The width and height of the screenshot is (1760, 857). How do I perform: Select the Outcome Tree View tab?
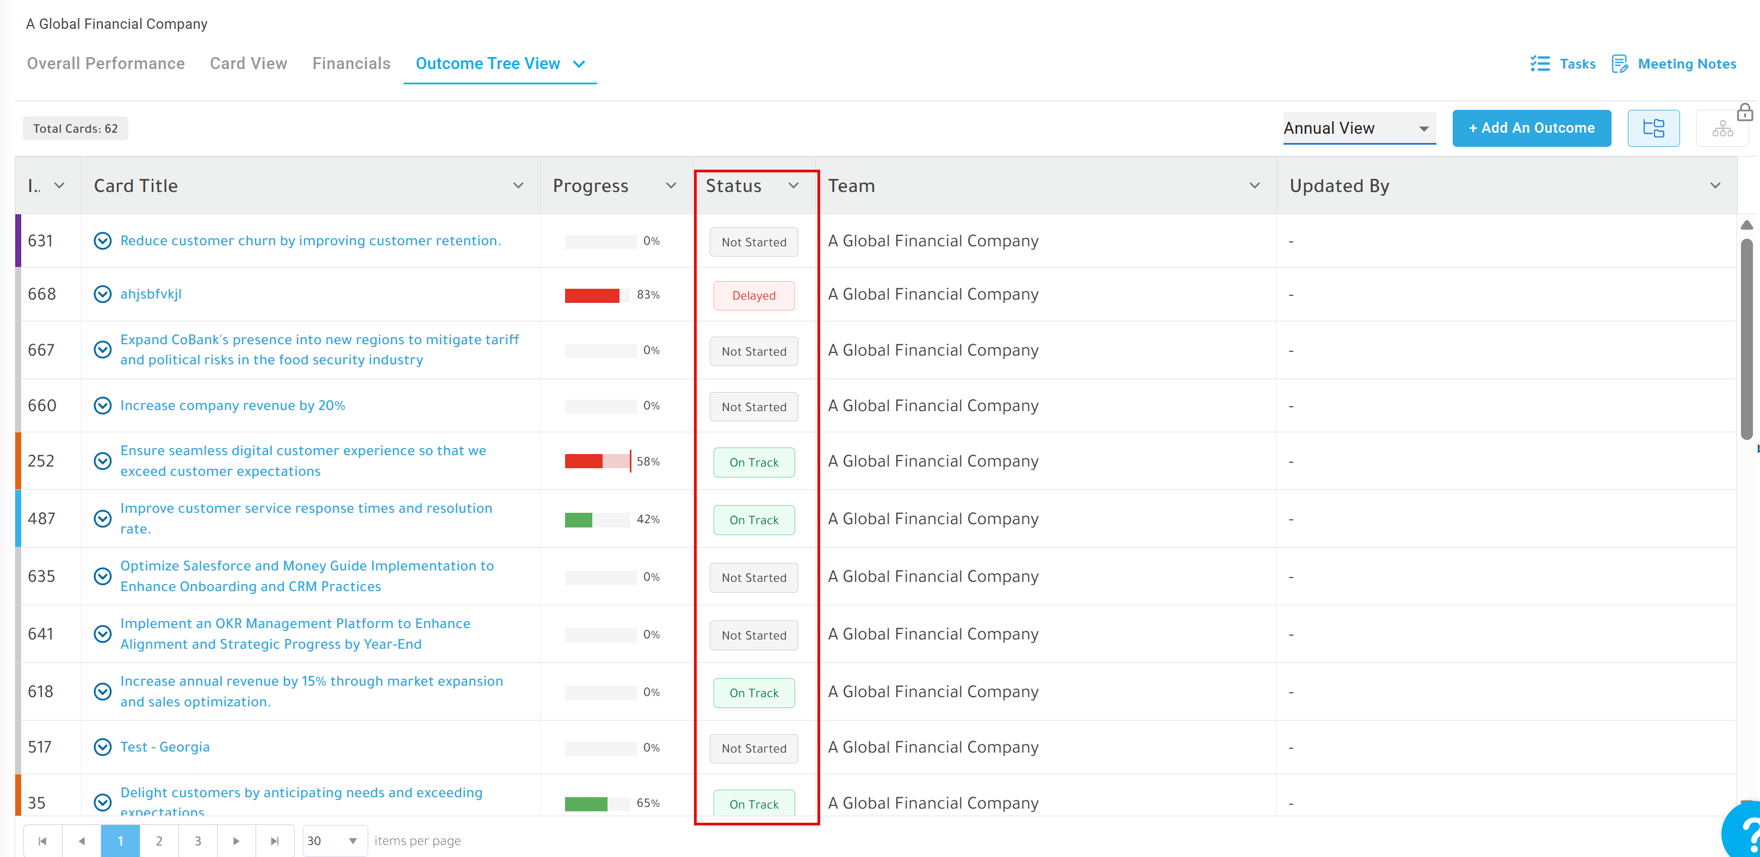(488, 64)
